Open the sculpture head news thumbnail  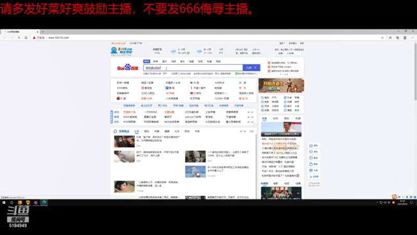[195, 156]
